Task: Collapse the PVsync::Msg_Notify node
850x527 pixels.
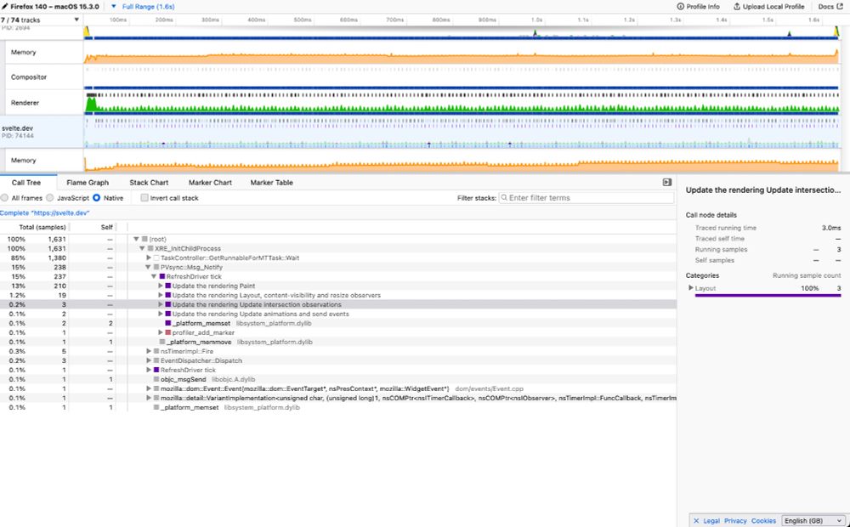Action: (x=148, y=267)
